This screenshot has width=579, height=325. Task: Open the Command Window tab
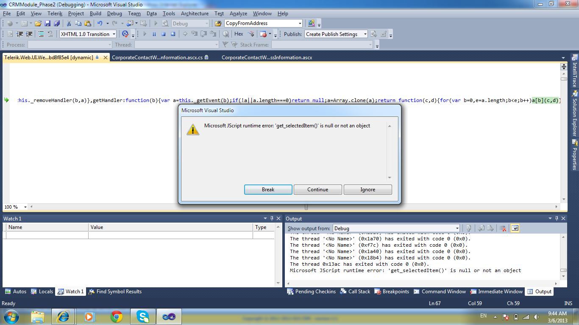(x=439, y=292)
